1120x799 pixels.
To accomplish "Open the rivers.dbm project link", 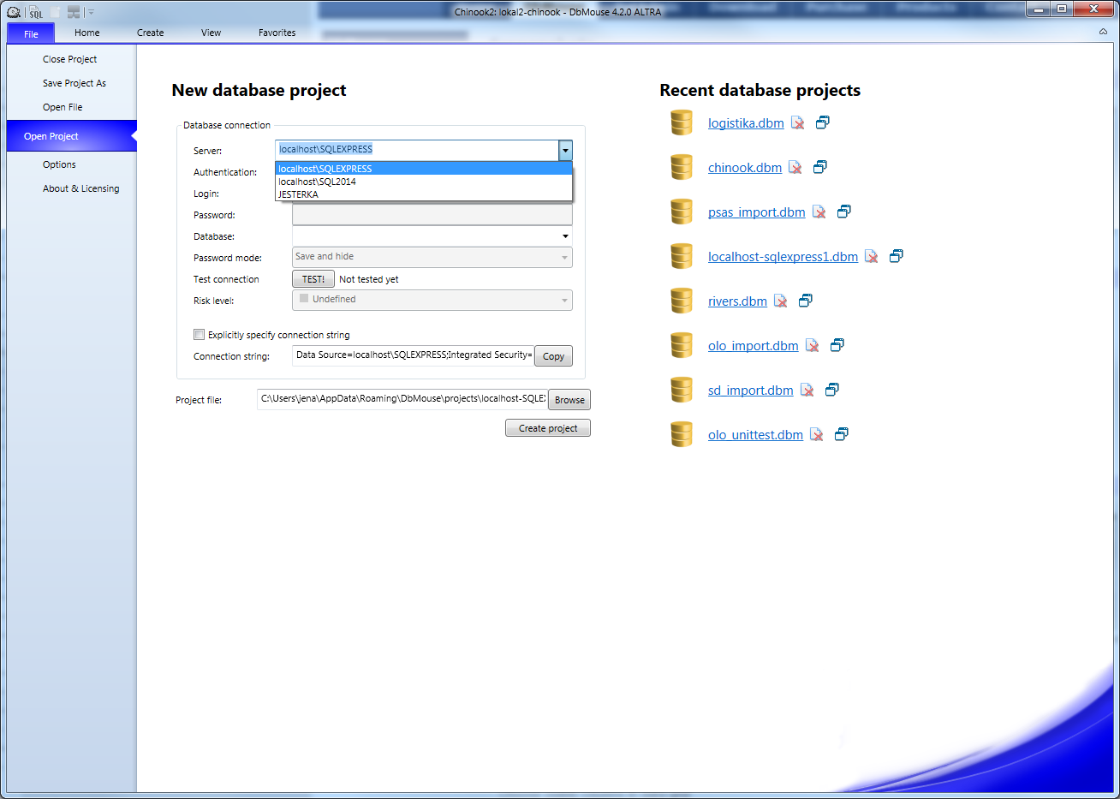I will coord(737,301).
